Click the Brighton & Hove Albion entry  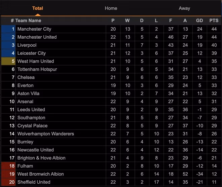(x=41, y=158)
